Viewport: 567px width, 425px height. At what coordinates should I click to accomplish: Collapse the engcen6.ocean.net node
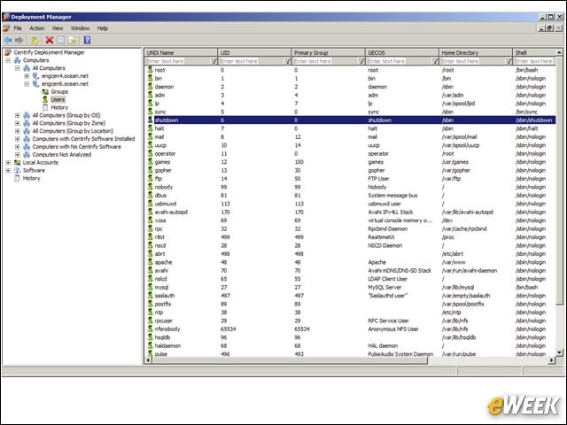[x=27, y=84]
